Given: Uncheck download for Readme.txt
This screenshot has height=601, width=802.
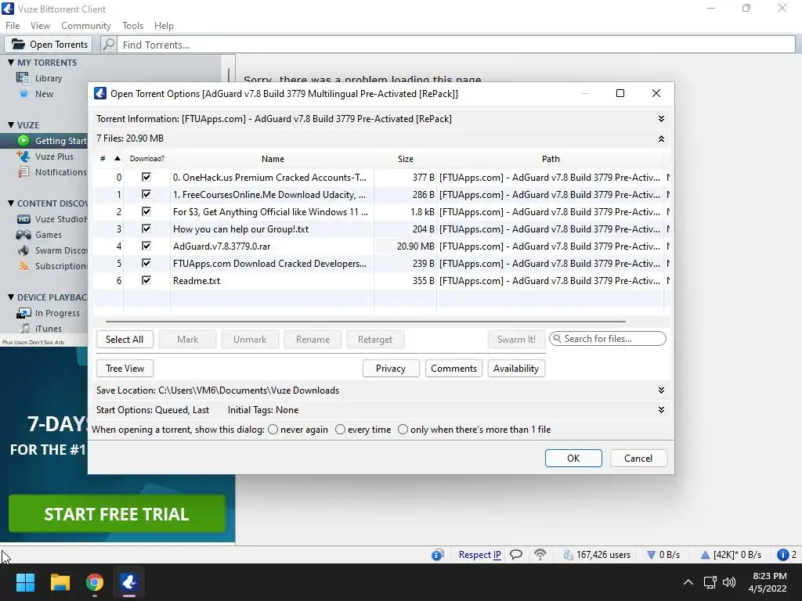Looking at the screenshot, I should [146, 280].
